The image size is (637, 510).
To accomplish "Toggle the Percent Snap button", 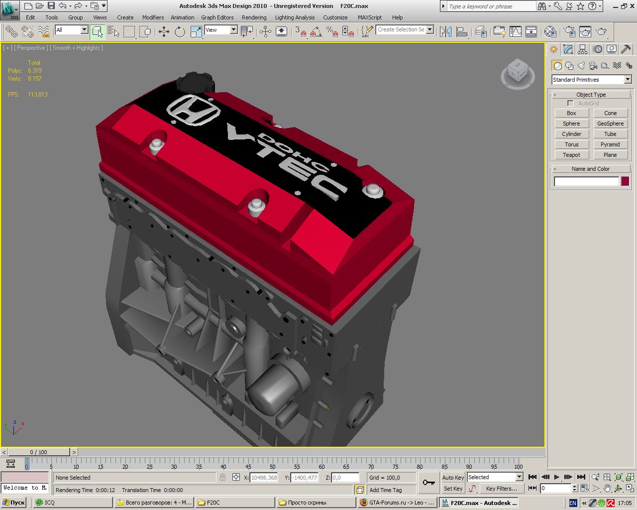I will [x=332, y=32].
